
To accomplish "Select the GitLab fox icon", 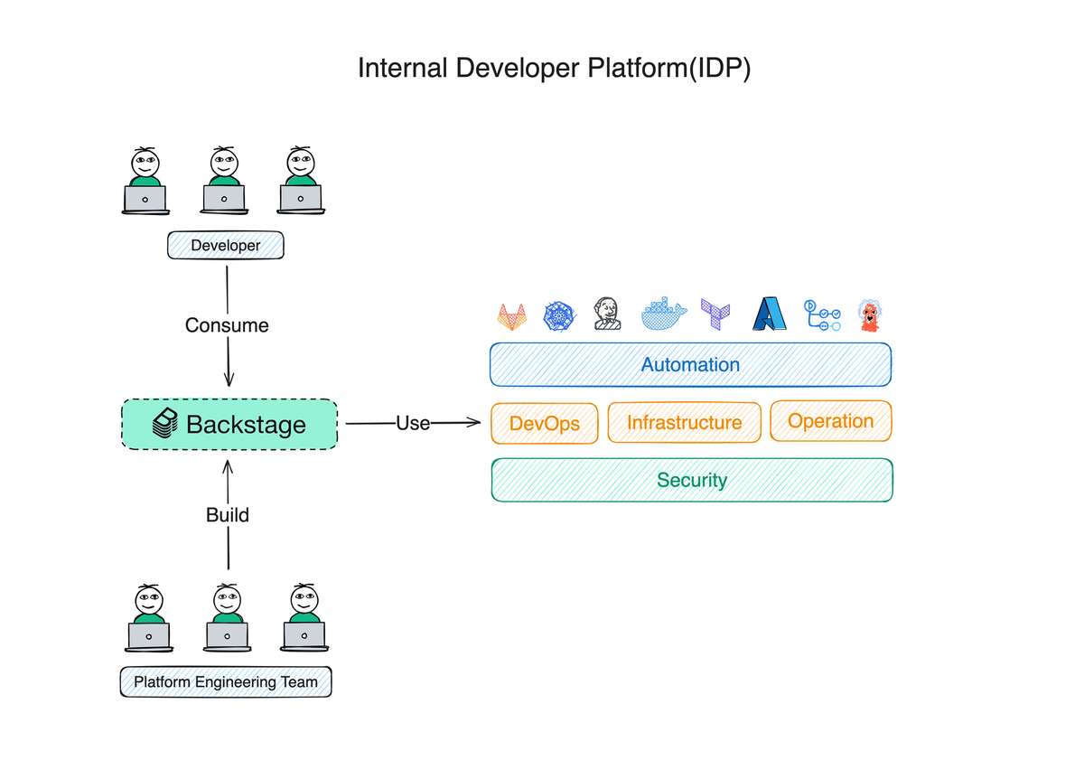I will [x=512, y=316].
